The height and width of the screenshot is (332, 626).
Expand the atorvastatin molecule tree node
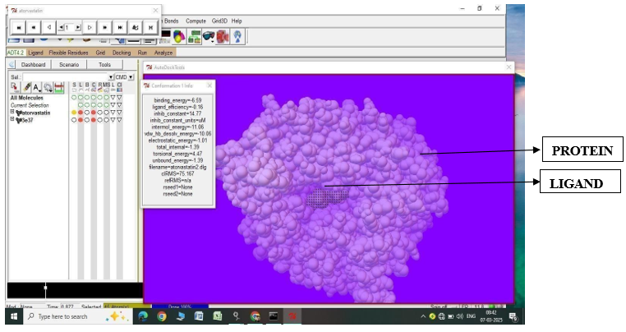point(12,112)
